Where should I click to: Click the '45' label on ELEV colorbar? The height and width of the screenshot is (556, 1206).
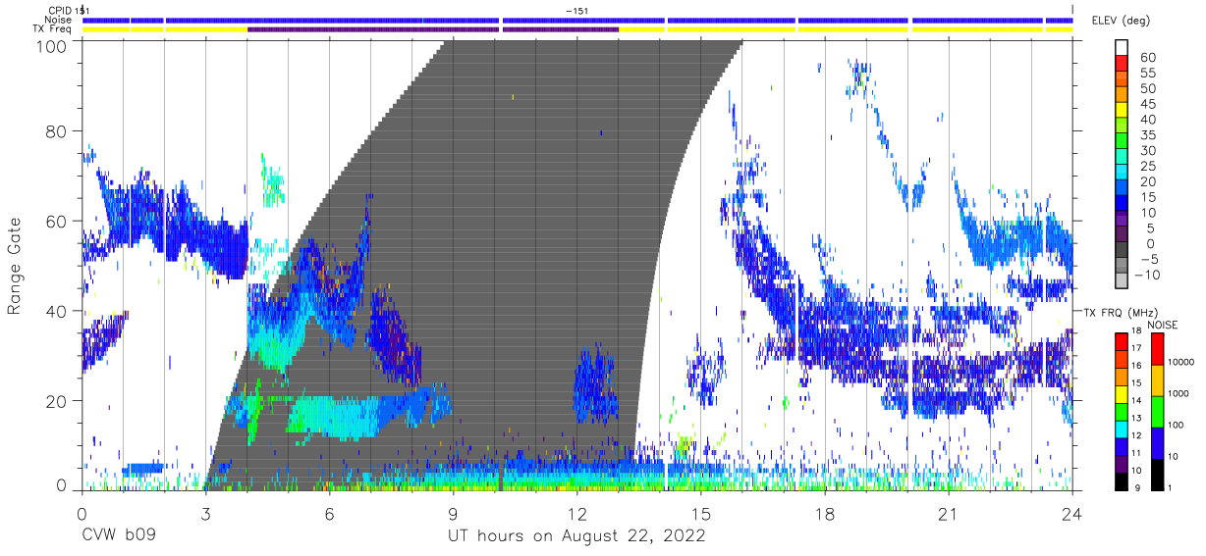coord(1147,104)
